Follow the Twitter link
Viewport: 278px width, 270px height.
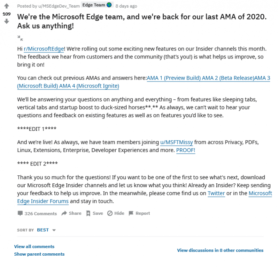216,193
